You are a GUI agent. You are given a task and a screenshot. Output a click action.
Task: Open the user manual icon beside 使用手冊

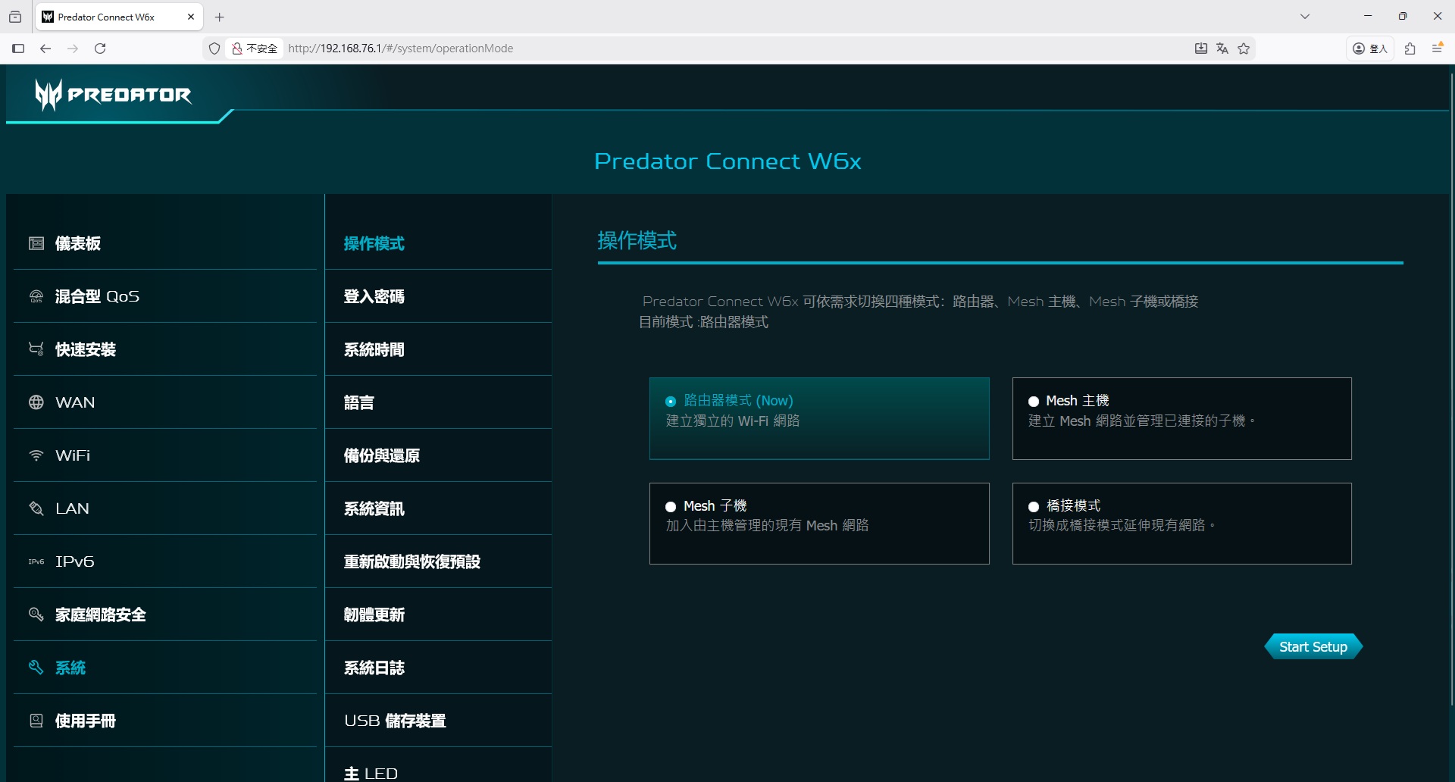pos(36,721)
